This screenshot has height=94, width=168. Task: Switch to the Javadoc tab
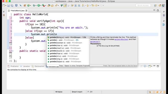[x=25, y=66]
